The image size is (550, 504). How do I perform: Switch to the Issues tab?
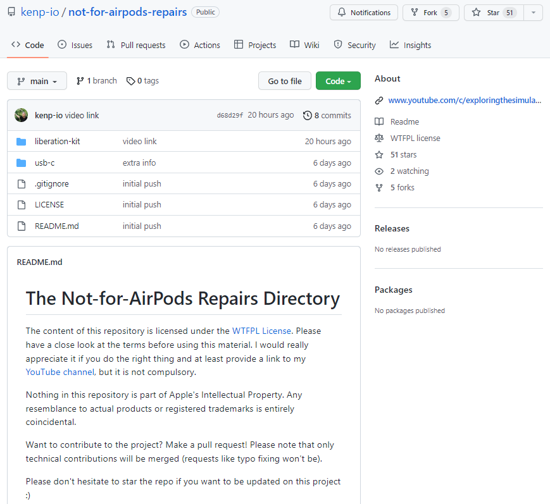tap(75, 45)
